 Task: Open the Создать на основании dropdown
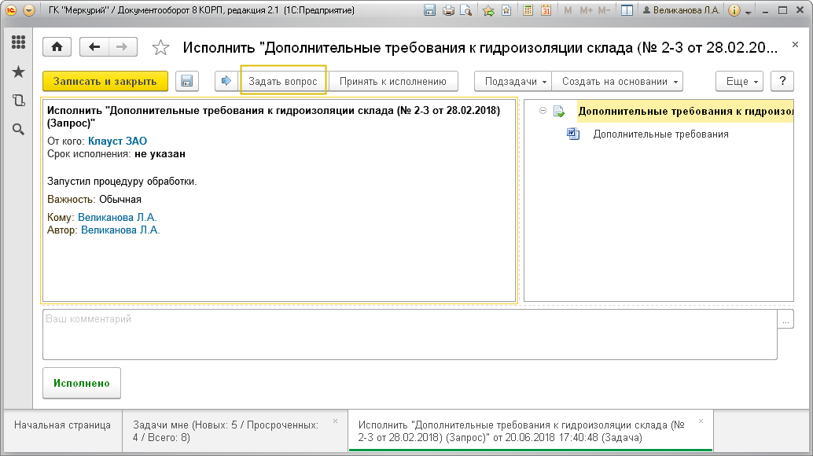(617, 81)
